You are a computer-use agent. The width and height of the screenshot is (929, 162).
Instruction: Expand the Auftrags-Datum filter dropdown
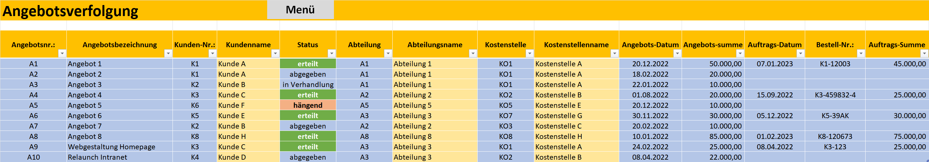[800, 53]
